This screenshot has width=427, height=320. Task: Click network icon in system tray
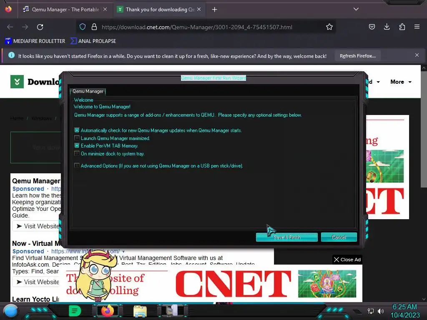[x=371, y=311]
